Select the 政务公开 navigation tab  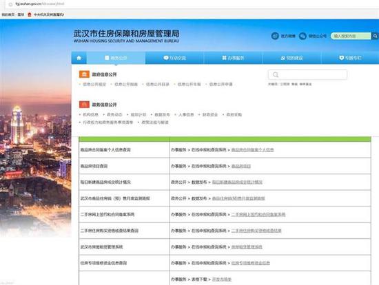[116, 58]
